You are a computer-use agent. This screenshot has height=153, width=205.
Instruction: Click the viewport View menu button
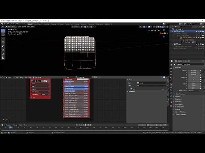(19, 27)
